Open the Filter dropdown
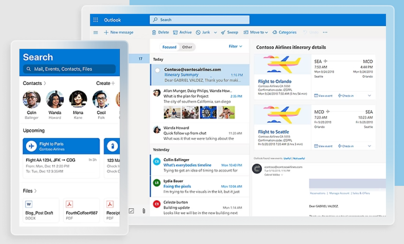Image resolution: width=404 pixels, height=244 pixels. (x=235, y=46)
